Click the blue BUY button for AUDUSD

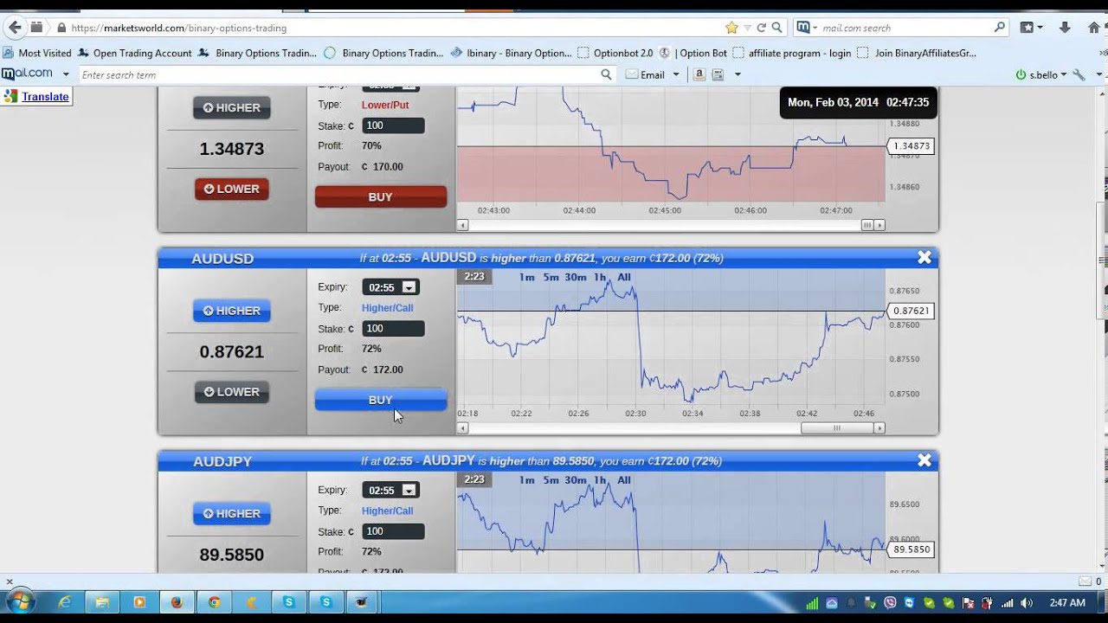click(381, 400)
